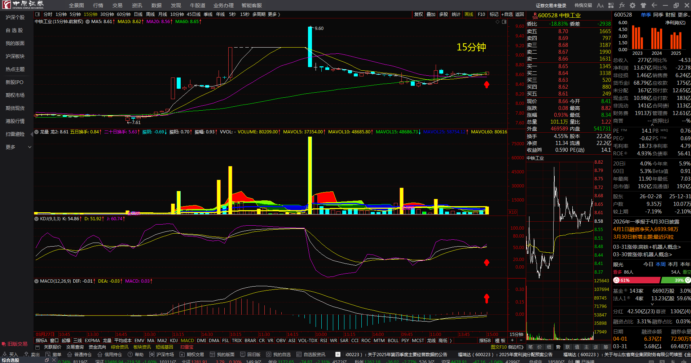Open 信用持仓 credit holdings icon

(100, 354)
